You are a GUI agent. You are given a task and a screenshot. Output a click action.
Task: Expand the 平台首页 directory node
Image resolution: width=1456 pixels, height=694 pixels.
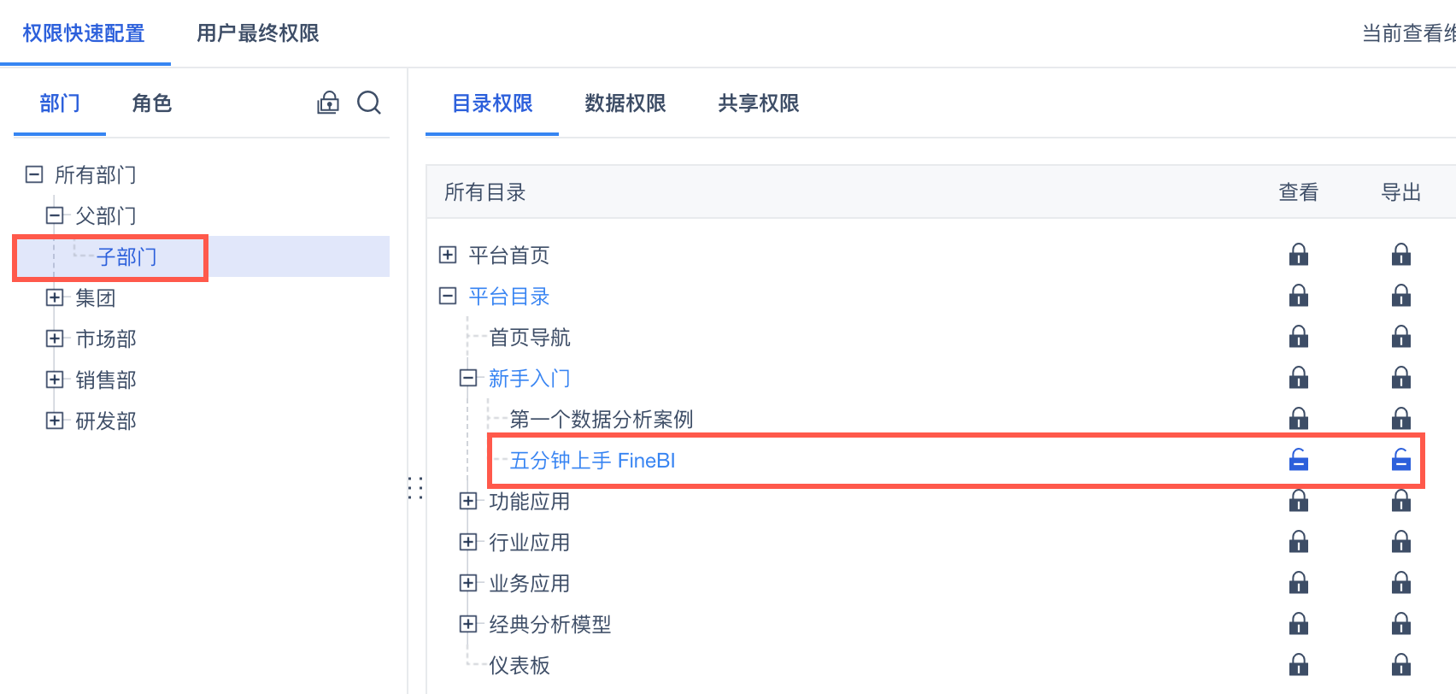pos(448,255)
